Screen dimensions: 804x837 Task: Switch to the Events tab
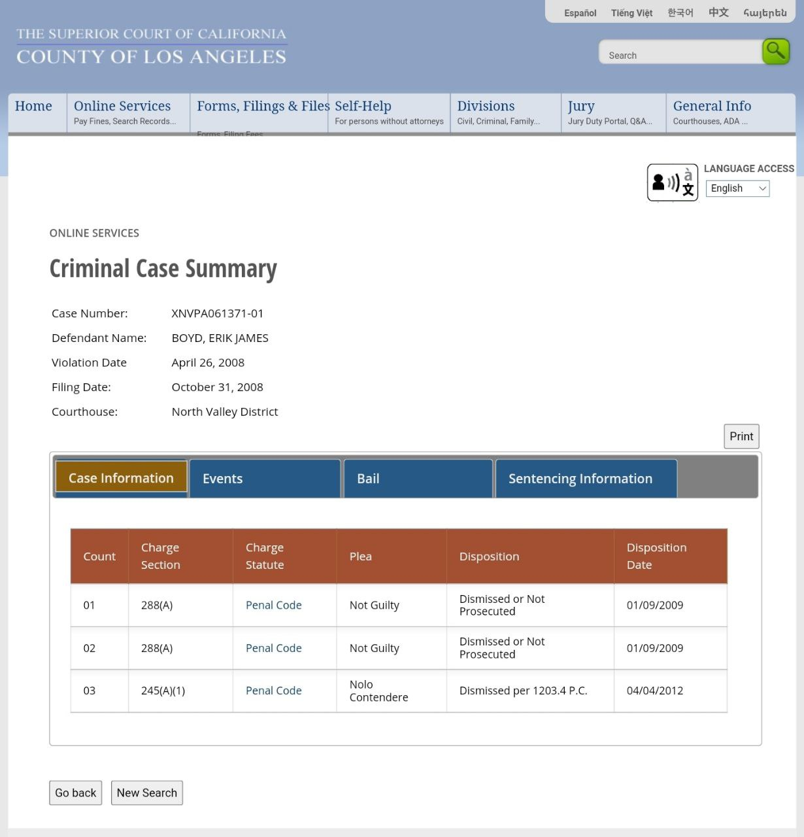click(265, 479)
